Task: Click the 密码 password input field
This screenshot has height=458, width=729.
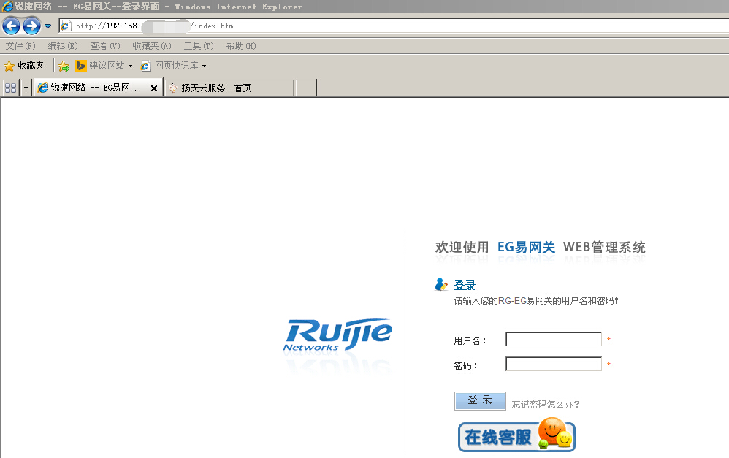Action: tap(554, 364)
